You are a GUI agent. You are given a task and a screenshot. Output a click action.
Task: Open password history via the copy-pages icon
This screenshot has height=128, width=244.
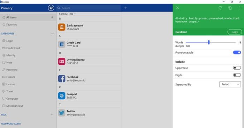point(230,8)
